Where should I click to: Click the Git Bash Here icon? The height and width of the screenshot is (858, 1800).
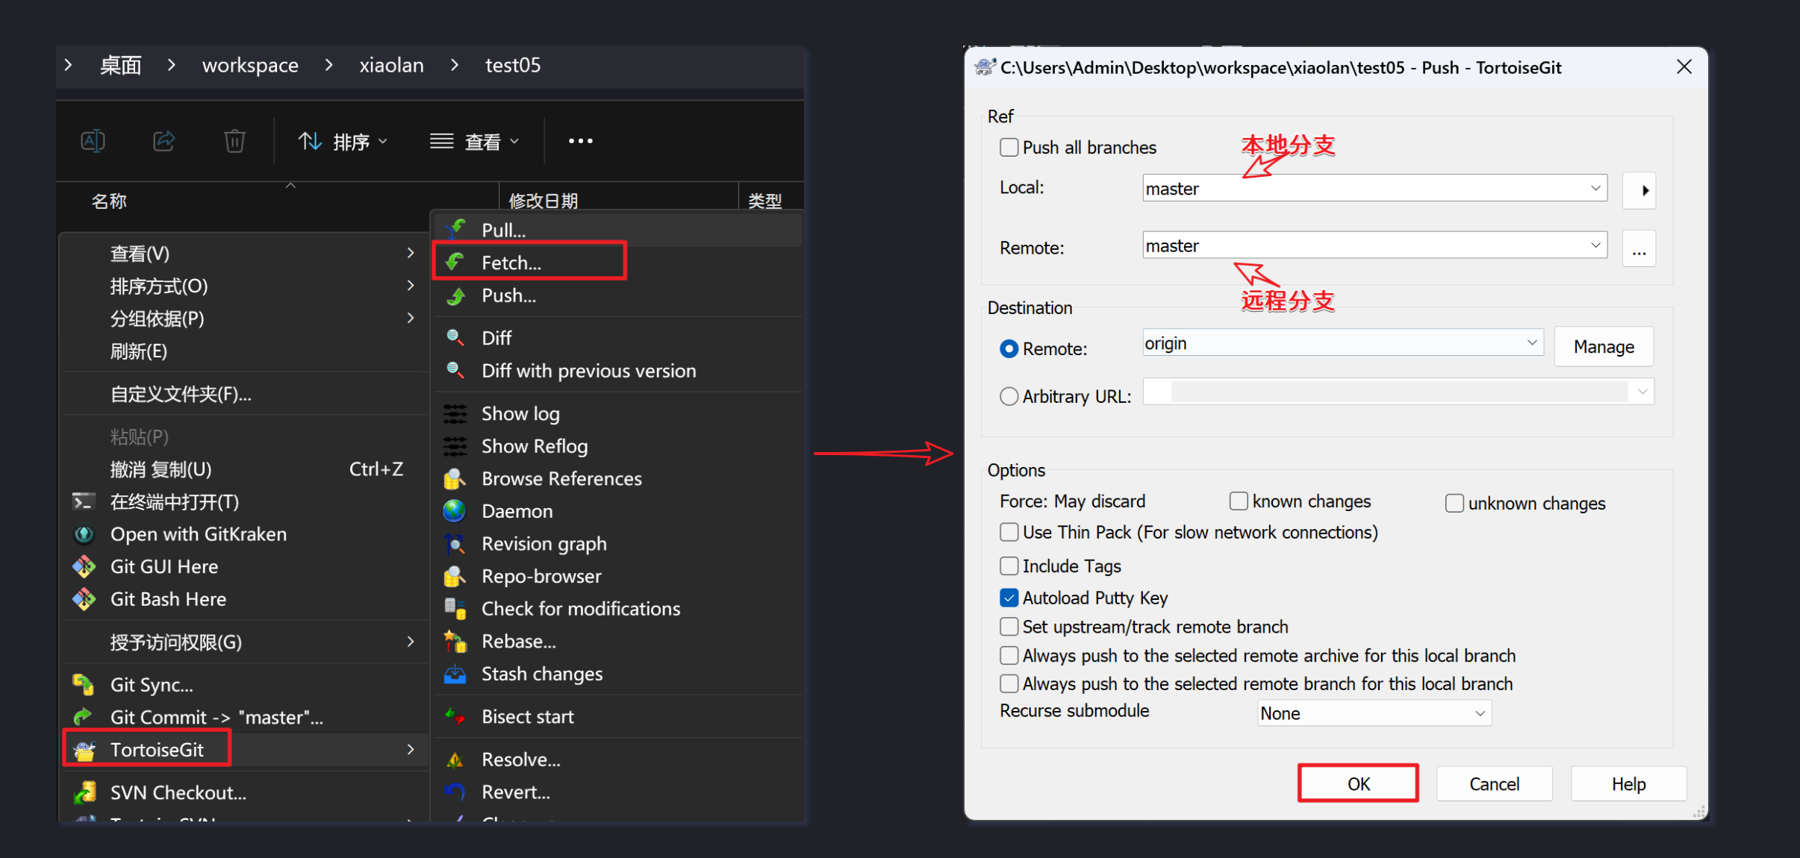point(84,599)
